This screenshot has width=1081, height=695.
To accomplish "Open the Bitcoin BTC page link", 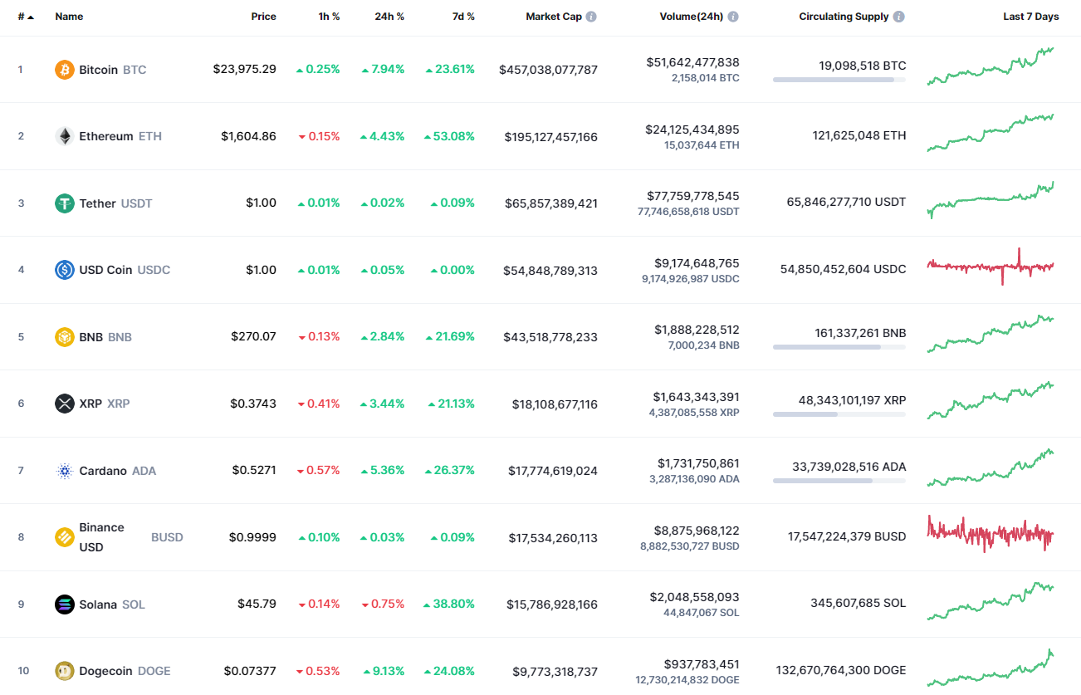I will pos(100,70).
